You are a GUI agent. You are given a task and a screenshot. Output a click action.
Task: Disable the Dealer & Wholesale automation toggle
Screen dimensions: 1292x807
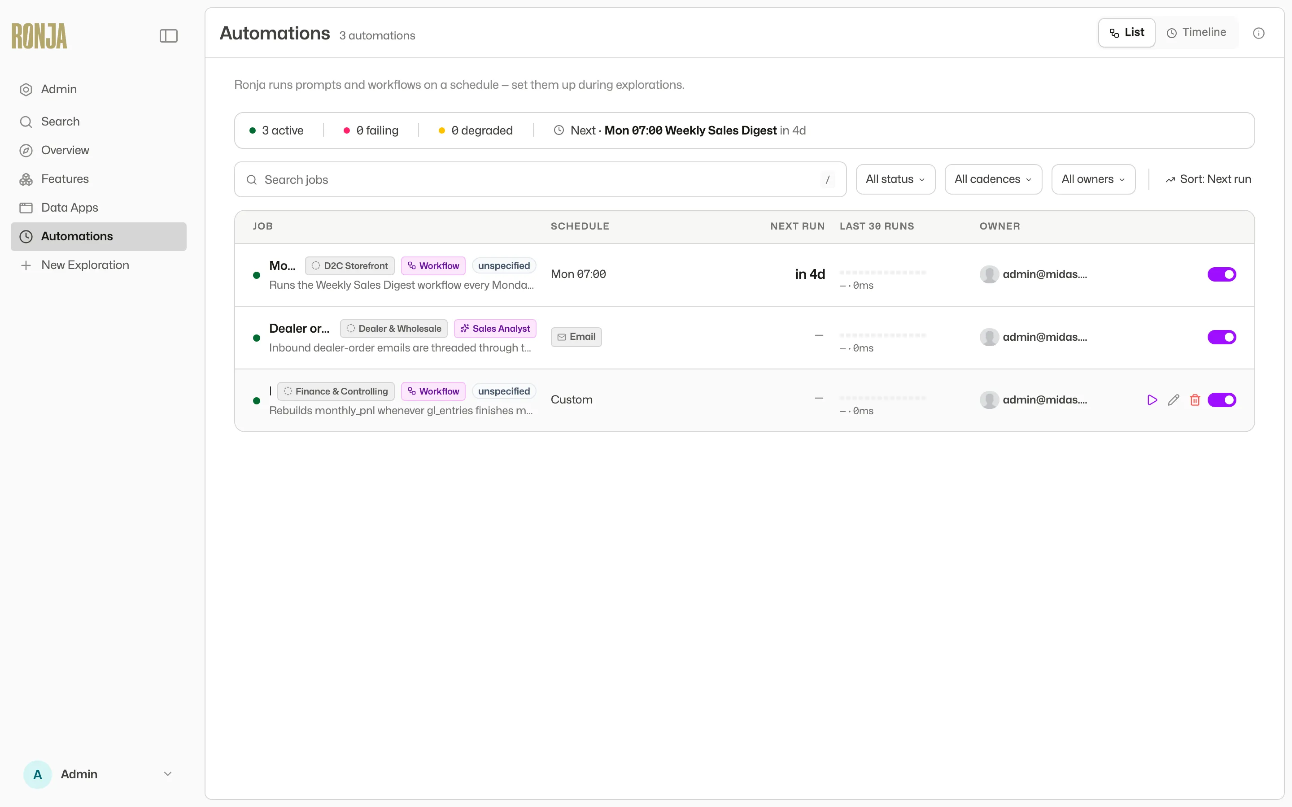[x=1222, y=337]
